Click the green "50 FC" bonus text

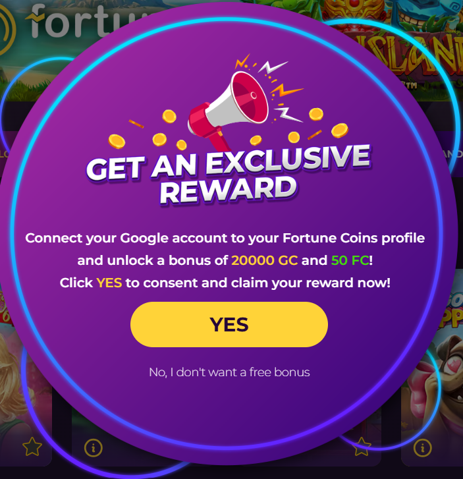(x=350, y=260)
